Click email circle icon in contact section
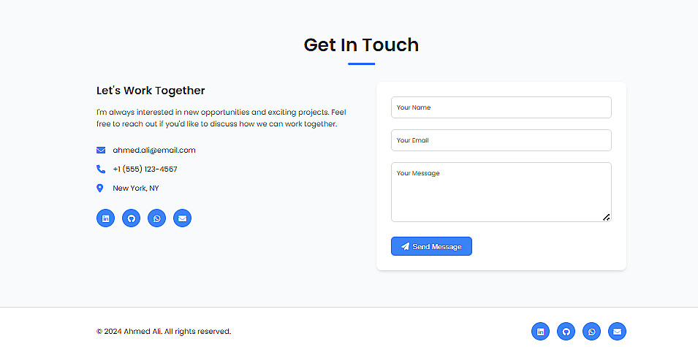698x347 pixels. tap(183, 218)
